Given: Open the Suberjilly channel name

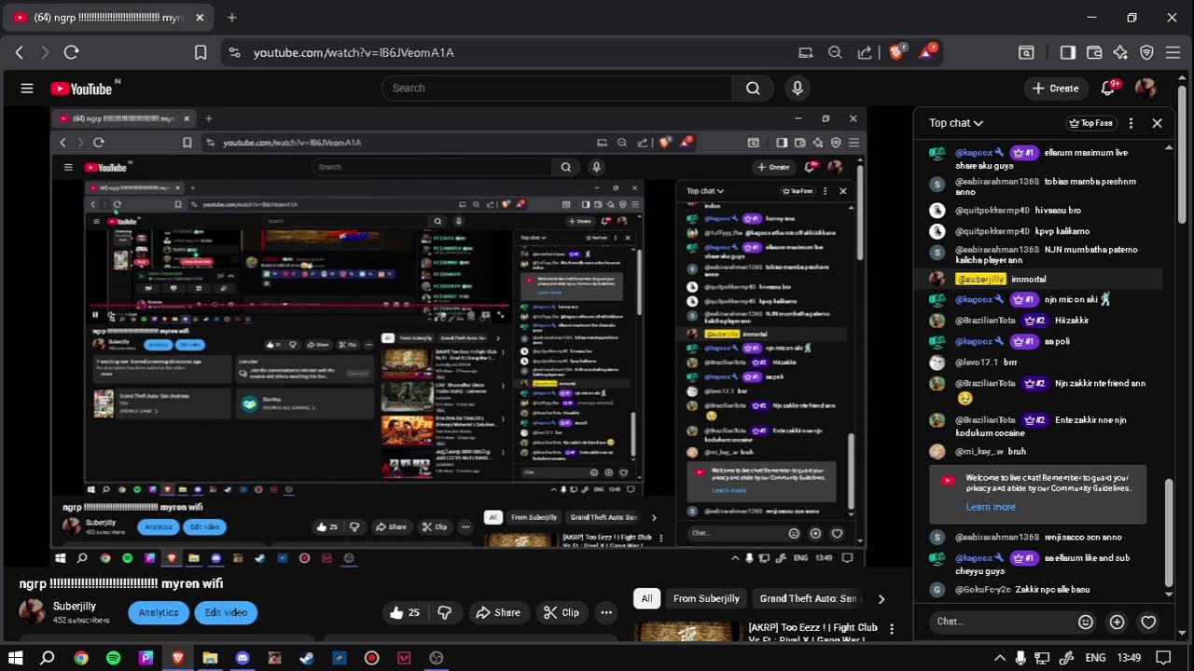Looking at the screenshot, I should [75, 607].
